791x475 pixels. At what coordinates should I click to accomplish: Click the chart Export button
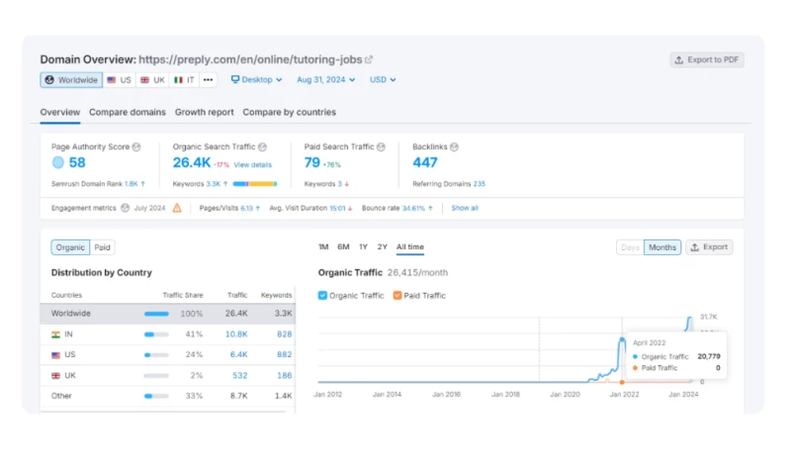pyautogui.click(x=709, y=247)
